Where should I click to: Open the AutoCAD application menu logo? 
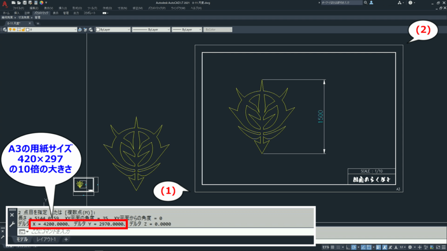tap(4, 3)
